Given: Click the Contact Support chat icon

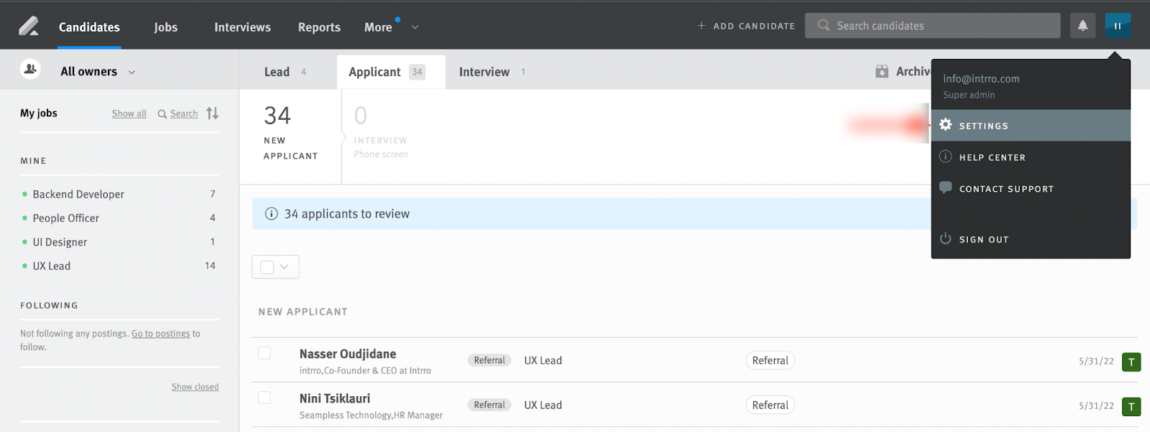Looking at the screenshot, I should [x=946, y=188].
